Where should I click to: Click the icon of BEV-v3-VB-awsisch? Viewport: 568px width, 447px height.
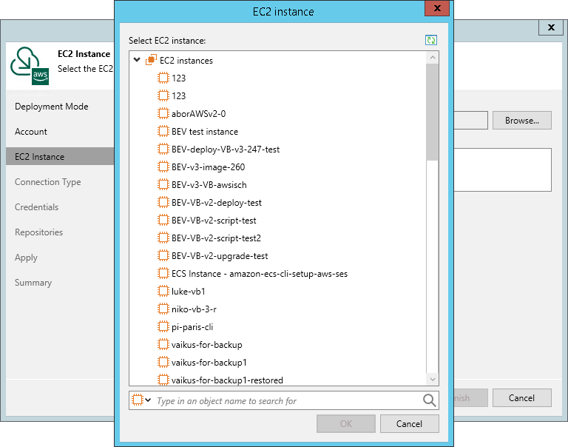163,184
